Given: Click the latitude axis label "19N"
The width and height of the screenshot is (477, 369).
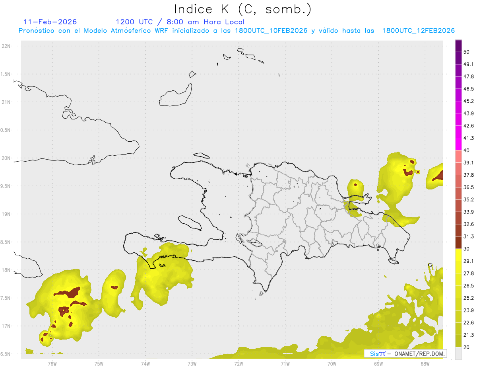Looking at the screenshot, I should (x=7, y=214).
